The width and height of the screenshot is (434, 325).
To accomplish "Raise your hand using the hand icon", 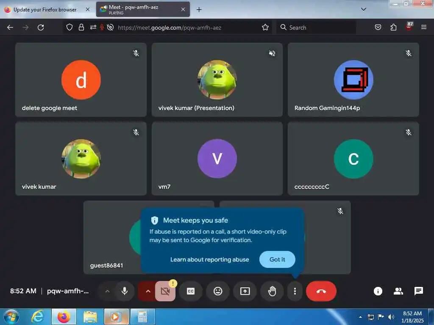I will (272, 291).
